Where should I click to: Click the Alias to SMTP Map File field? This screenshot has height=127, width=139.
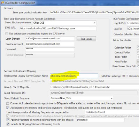(x=94, y=87)
